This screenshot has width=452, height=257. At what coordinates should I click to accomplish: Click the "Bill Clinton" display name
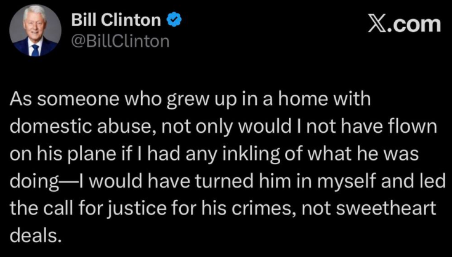pyautogui.click(x=116, y=21)
